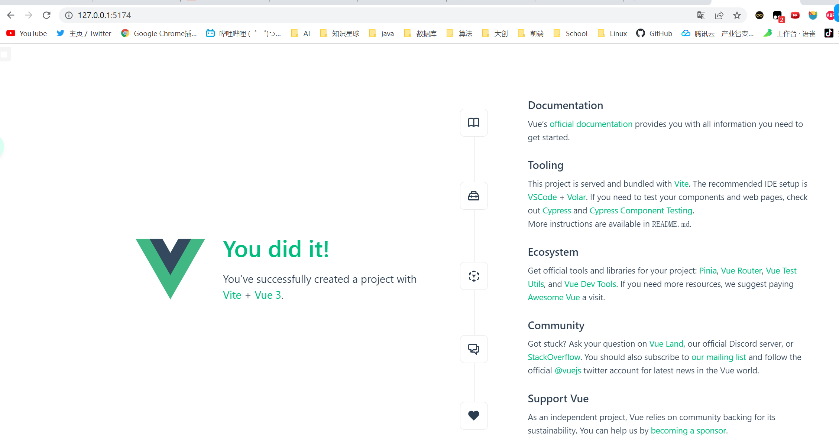Open the Linux bookmark folder
839x448 pixels.
[612, 33]
